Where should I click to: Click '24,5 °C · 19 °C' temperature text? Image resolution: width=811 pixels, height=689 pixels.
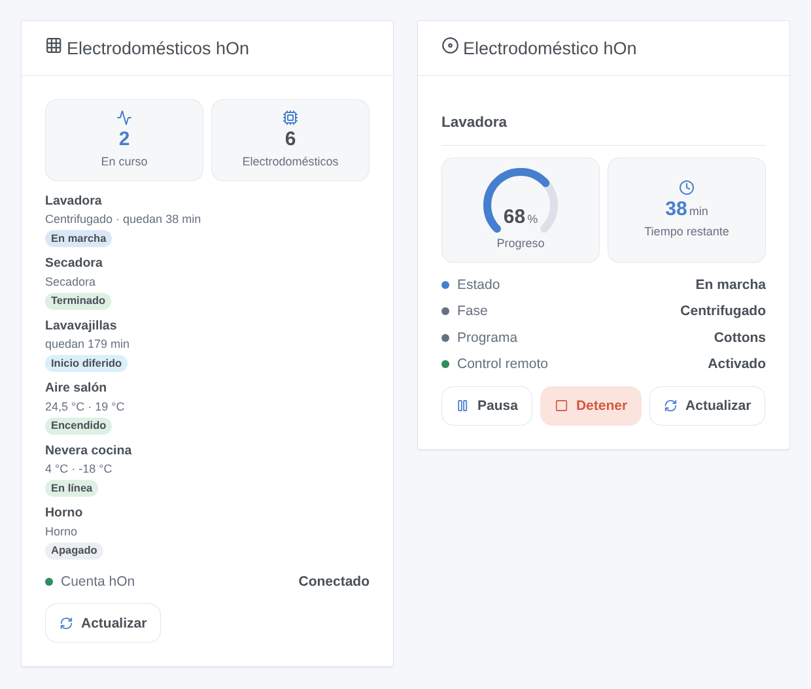pyautogui.click(x=85, y=407)
